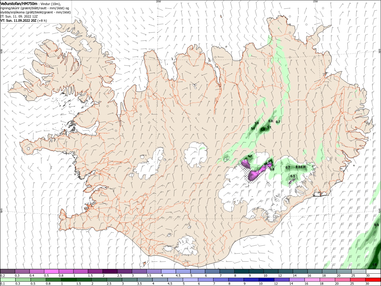Click lavender swatch between 4 and 4.5, top row
Screen dimensions: 381x286
point(168,271)
